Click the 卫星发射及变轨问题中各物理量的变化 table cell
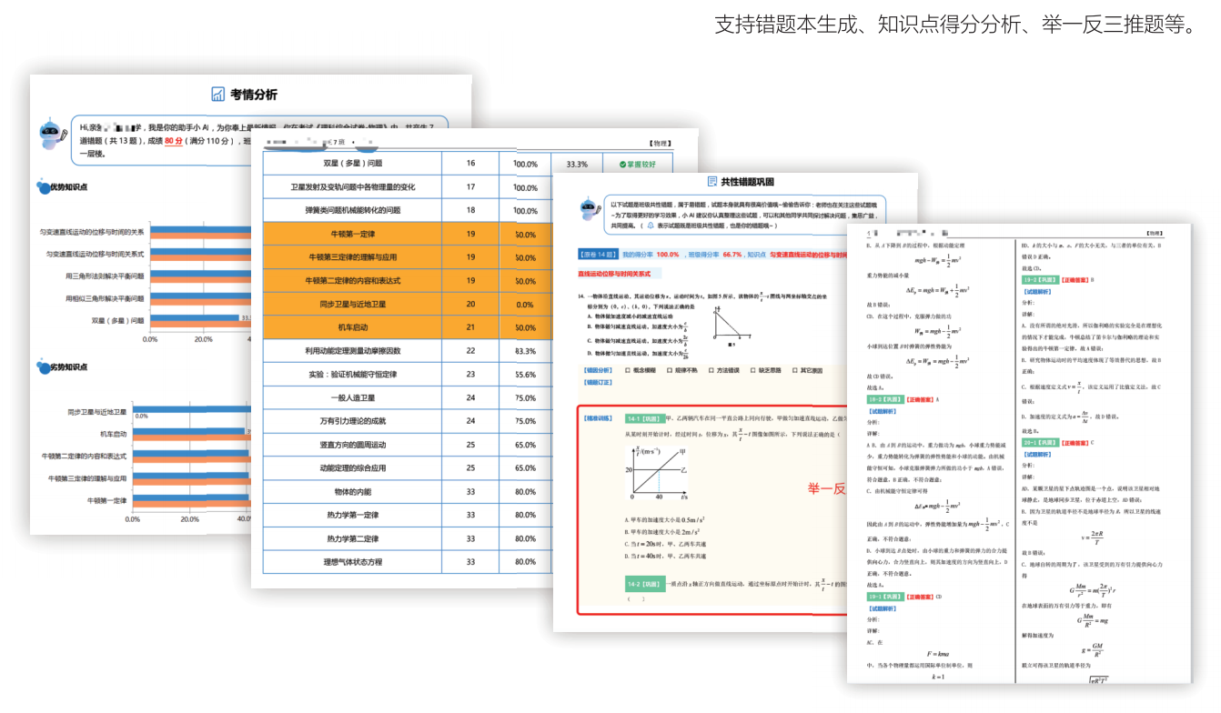This screenshot has height=713, width=1221. 353,187
